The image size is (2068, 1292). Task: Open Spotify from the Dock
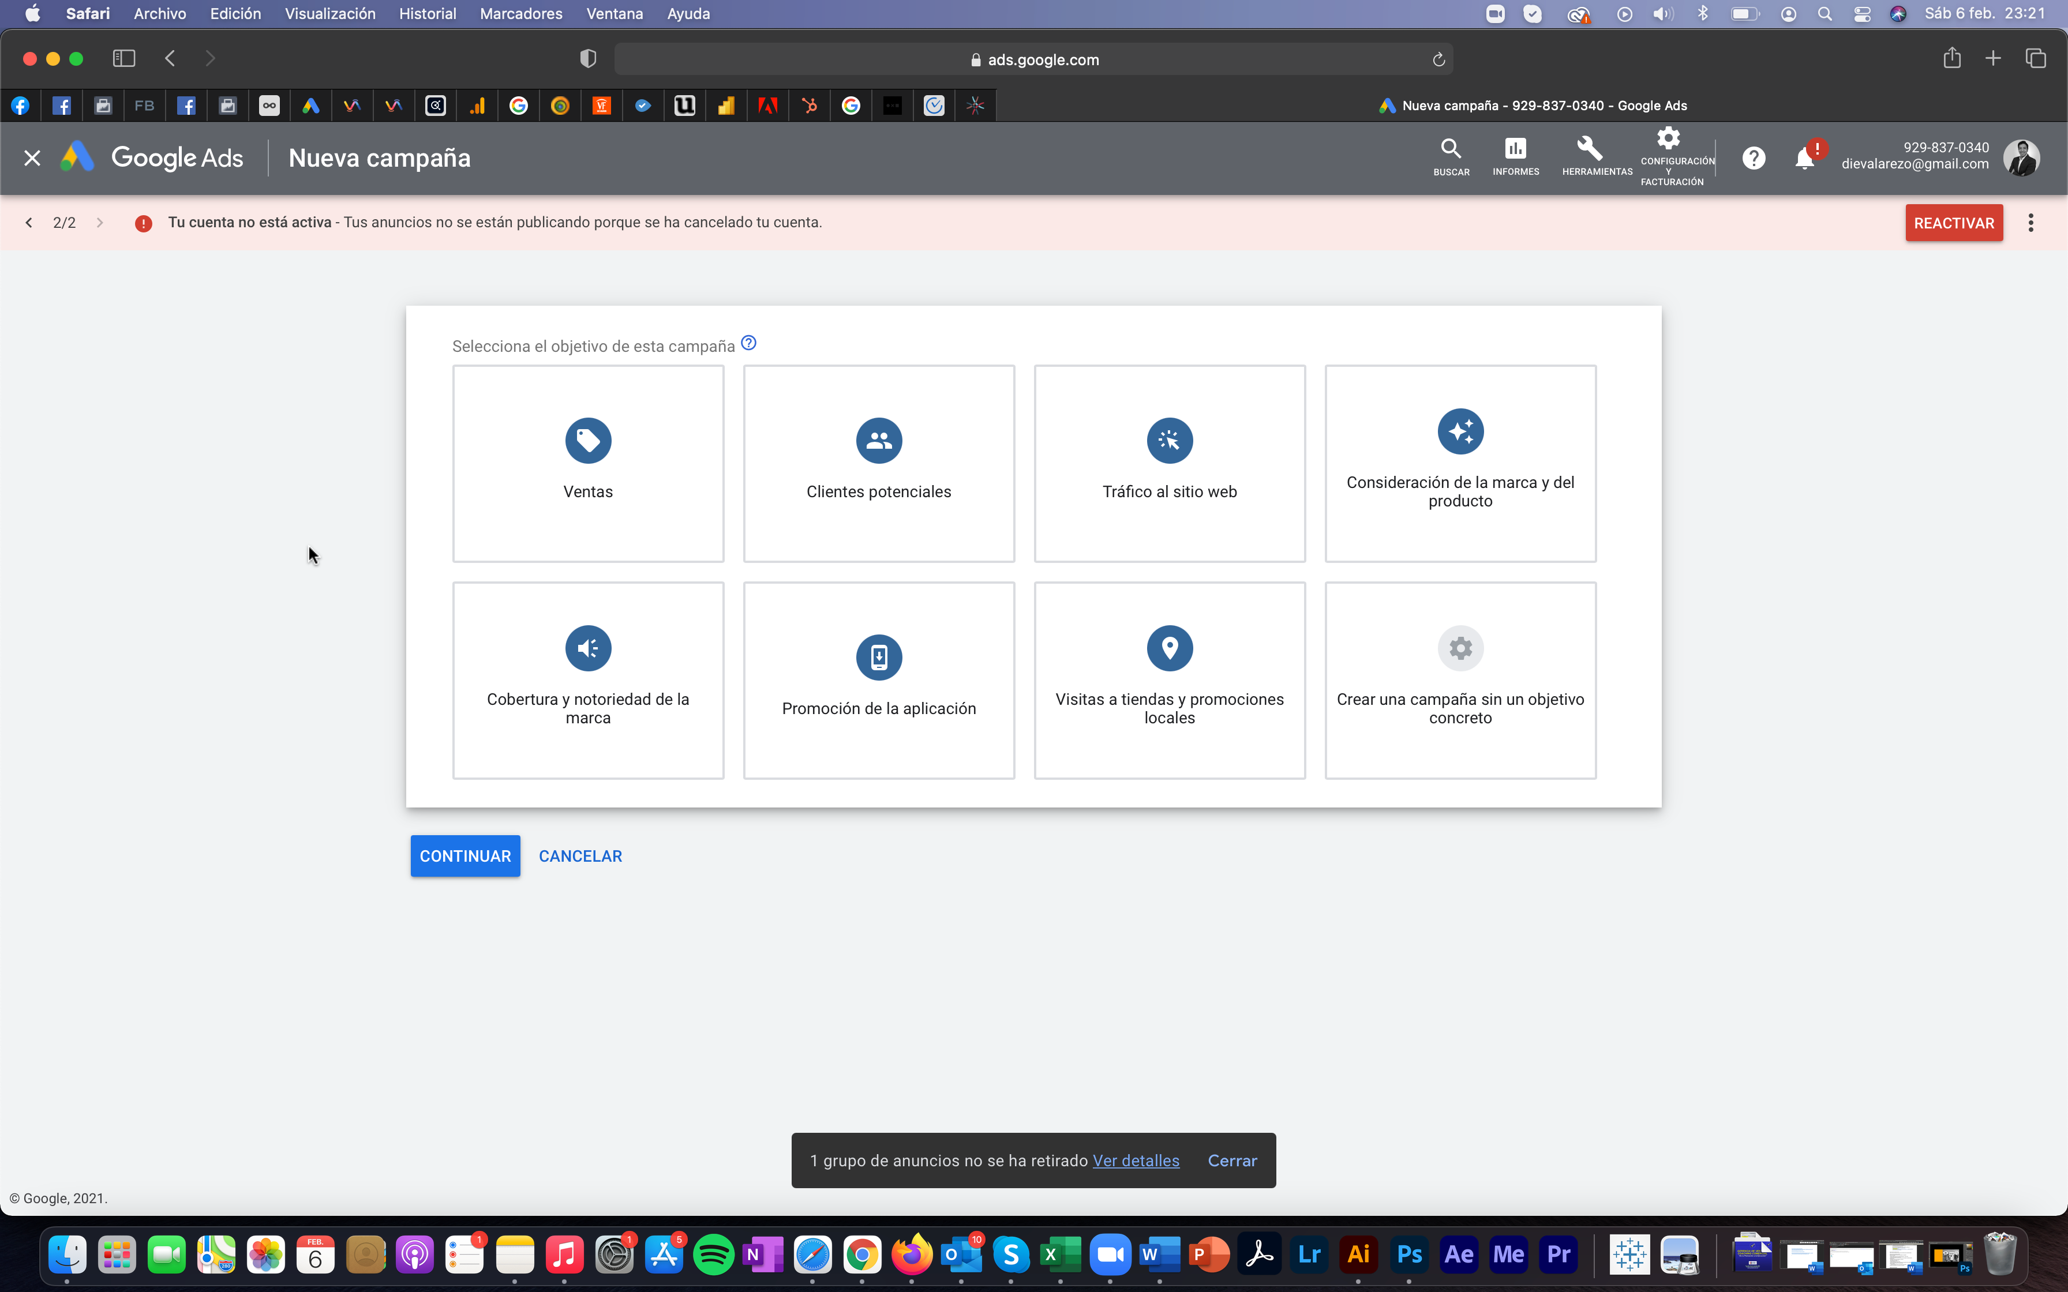point(714,1255)
